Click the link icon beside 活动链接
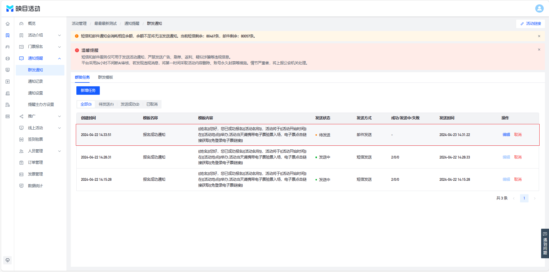 pos(522,24)
